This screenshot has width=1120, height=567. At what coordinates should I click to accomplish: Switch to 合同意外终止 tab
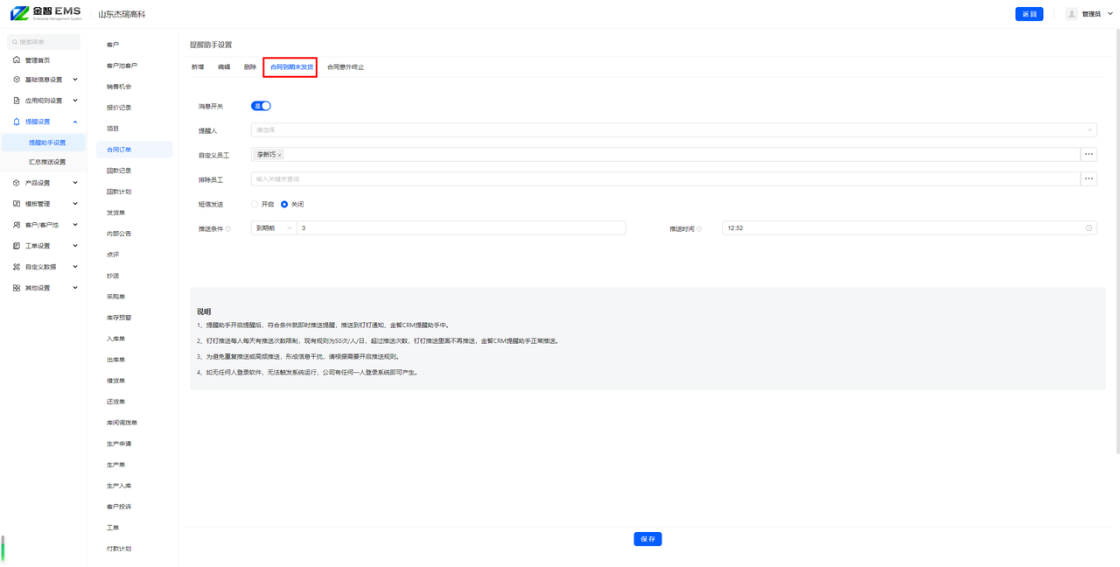pyautogui.click(x=346, y=67)
